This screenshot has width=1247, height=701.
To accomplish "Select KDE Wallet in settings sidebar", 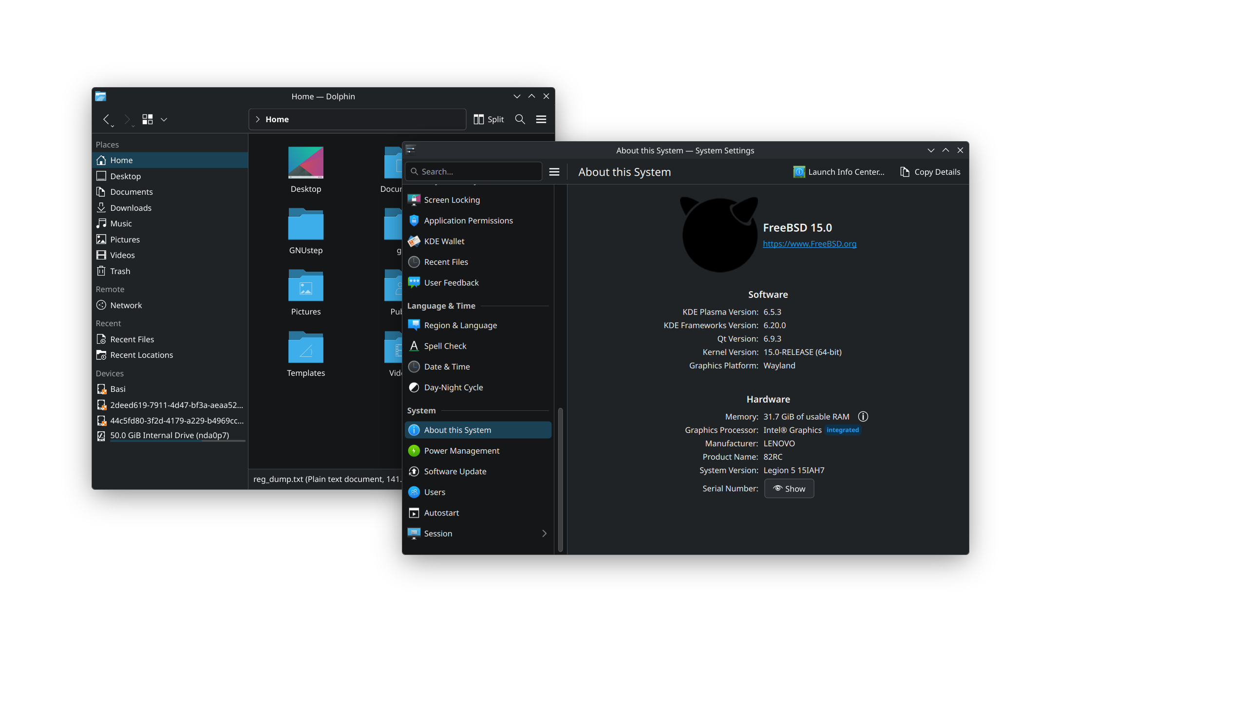I will point(444,241).
